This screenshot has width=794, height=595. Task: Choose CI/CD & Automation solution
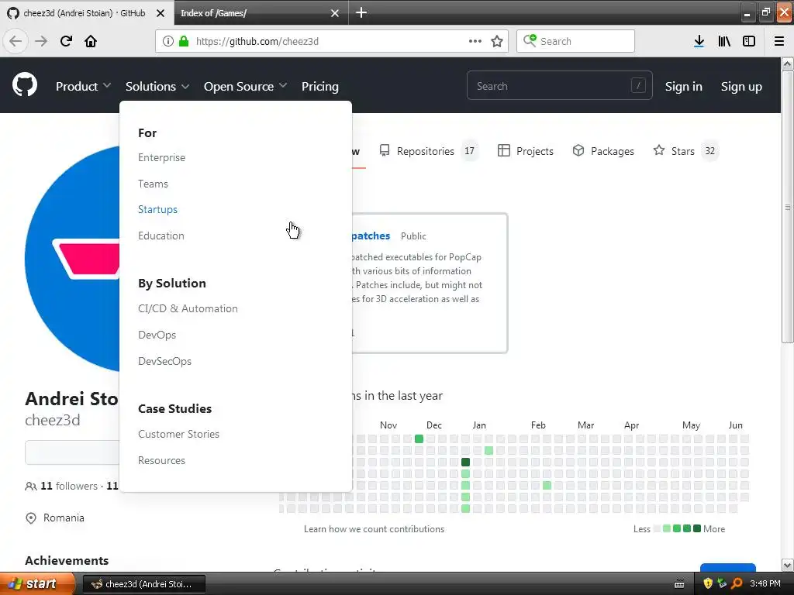coord(188,308)
